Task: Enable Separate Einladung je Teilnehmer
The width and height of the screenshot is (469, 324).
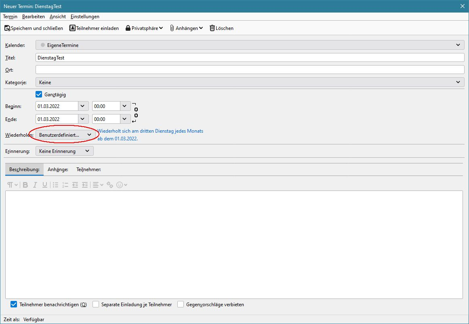Action: tap(96, 305)
